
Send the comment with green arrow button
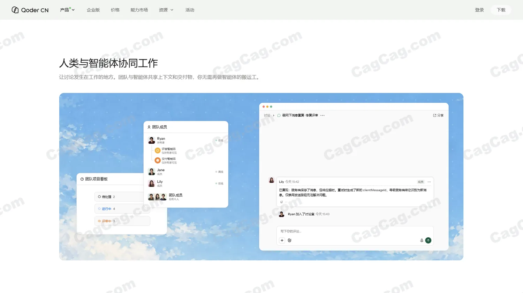tap(428, 240)
